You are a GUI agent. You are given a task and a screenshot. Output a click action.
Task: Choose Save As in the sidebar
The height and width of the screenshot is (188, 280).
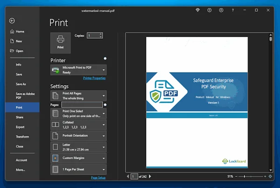21,84
